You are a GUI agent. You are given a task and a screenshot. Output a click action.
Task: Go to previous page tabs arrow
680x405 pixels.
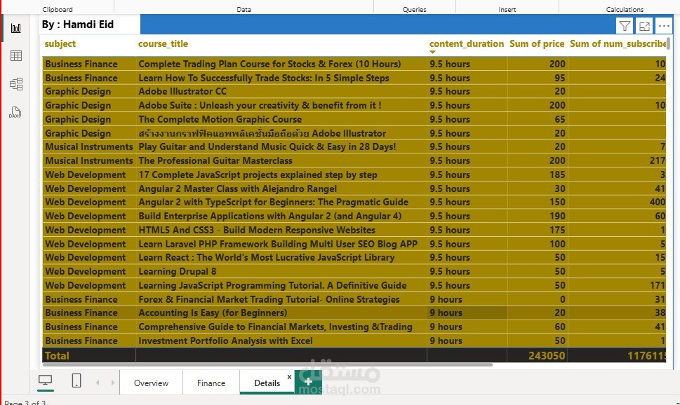point(98,383)
